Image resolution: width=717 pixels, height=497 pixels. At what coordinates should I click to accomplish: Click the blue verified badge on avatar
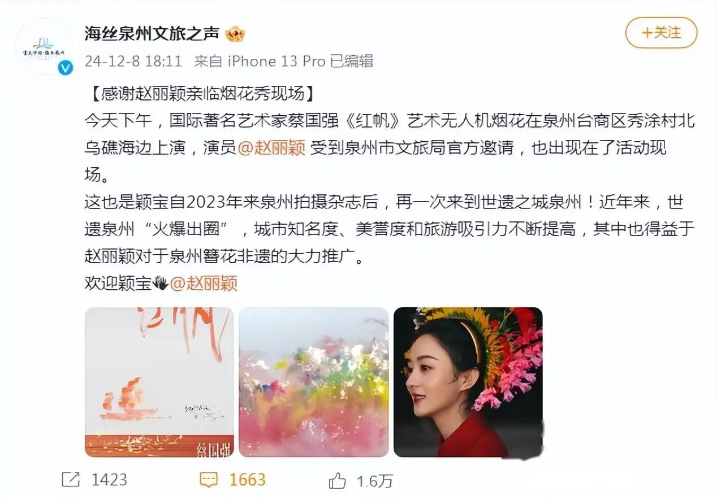coord(66,68)
